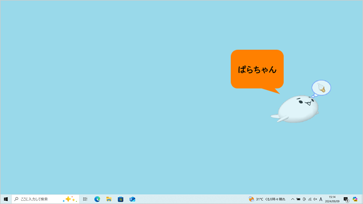Click the muted speaker volume icon
The height and width of the screenshot is (204, 363).
click(x=315, y=199)
